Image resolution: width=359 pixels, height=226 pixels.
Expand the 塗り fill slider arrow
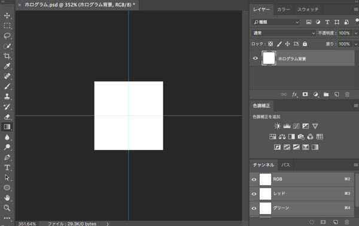pyautogui.click(x=356, y=44)
